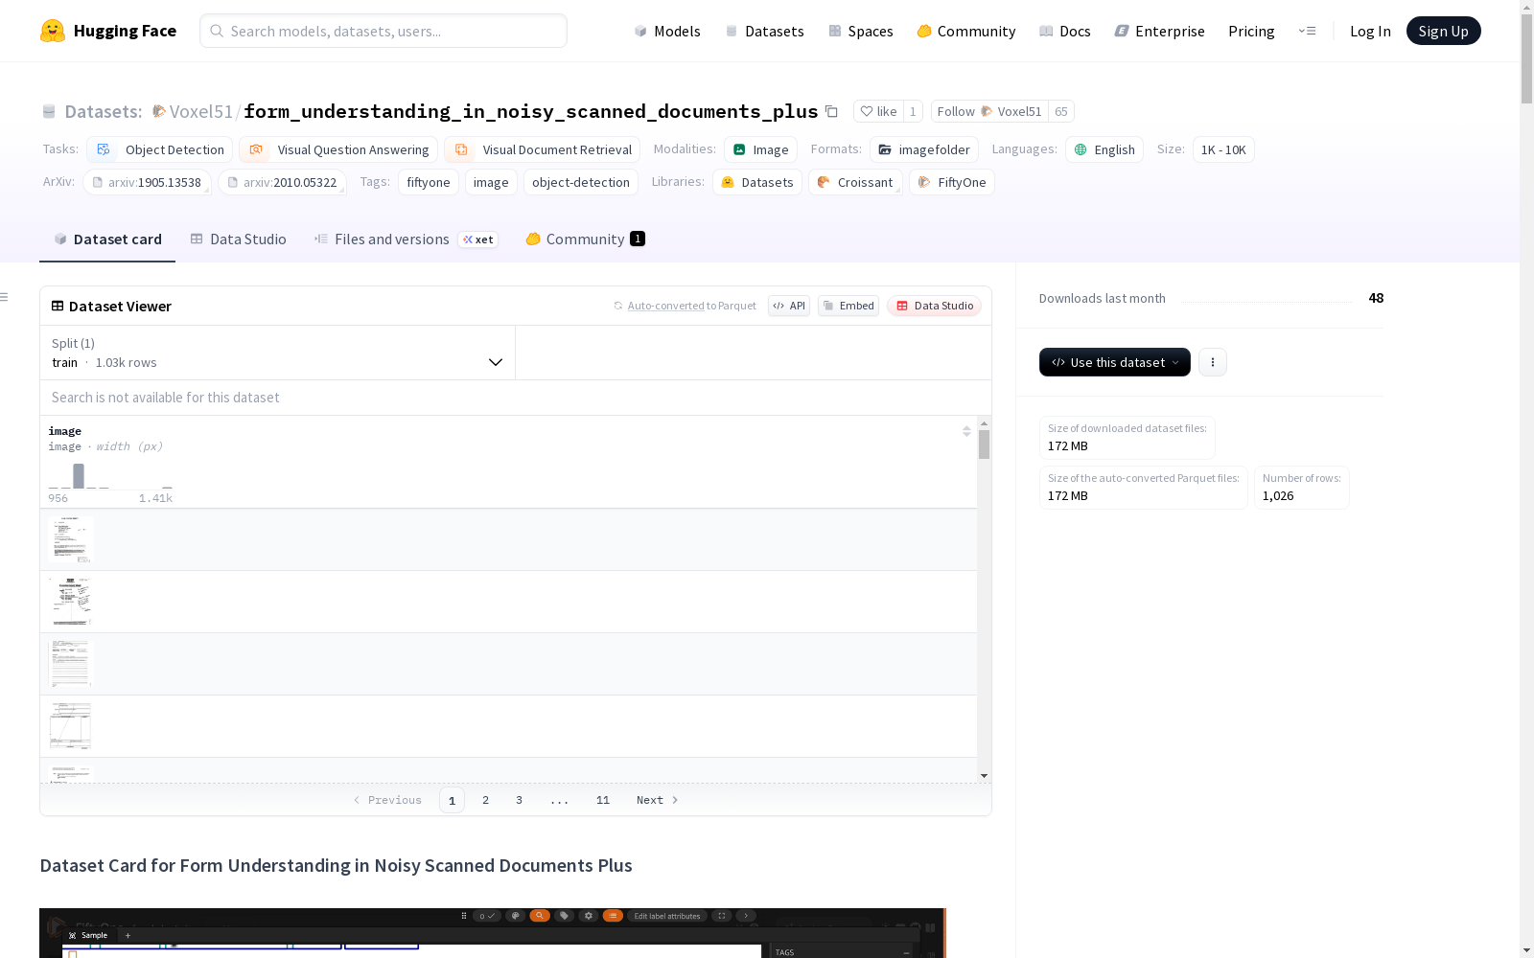Click the image column sort icon
The height and width of the screenshot is (958, 1534).
coord(966,431)
